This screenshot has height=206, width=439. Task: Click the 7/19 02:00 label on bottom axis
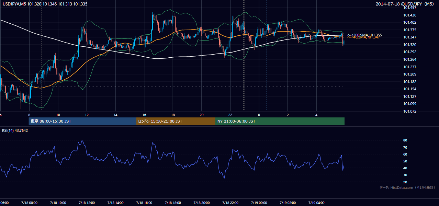287,203
